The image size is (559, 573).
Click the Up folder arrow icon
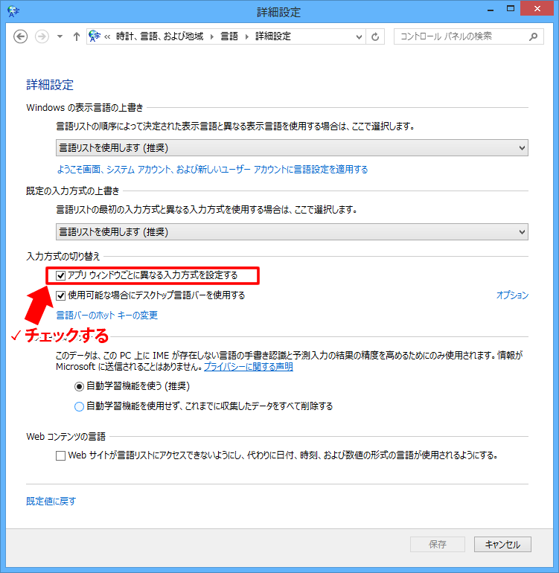[76, 36]
